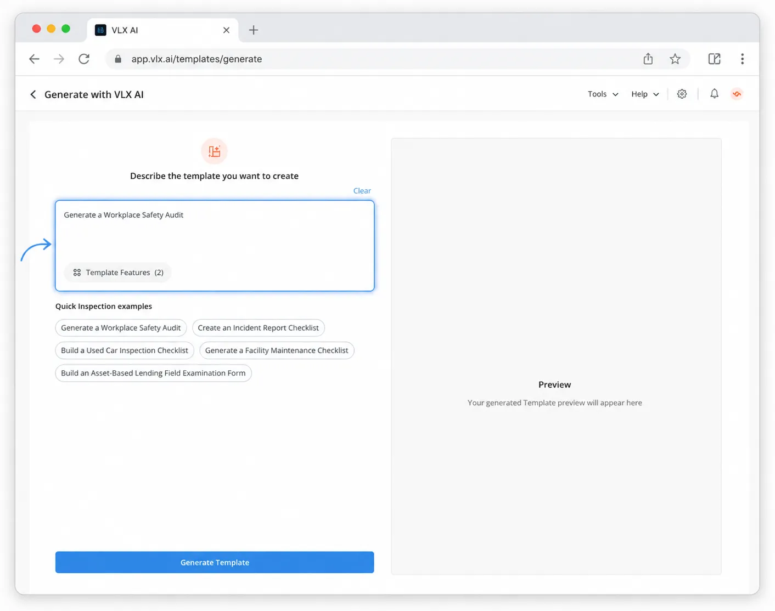Close the VLX AI tab
The height and width of the screenshot is (611, 775).
point(226,30)
